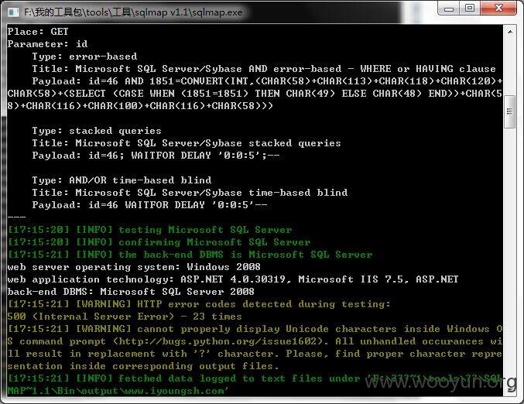Image resolution: width=524 pixels, height=404 pixels.
Task: Click 'Title: Microsoft SQL Server/Sybase time-based blind'
Action: tap(190, 193)
